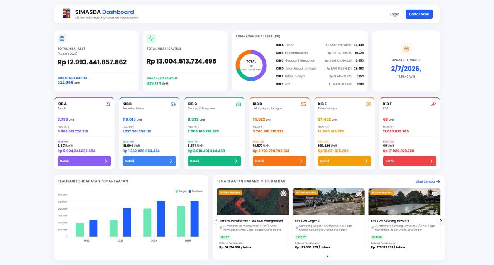Open KIB F Detail button
The width and height of the screenshot is (494, 265).
click(409, 161)
